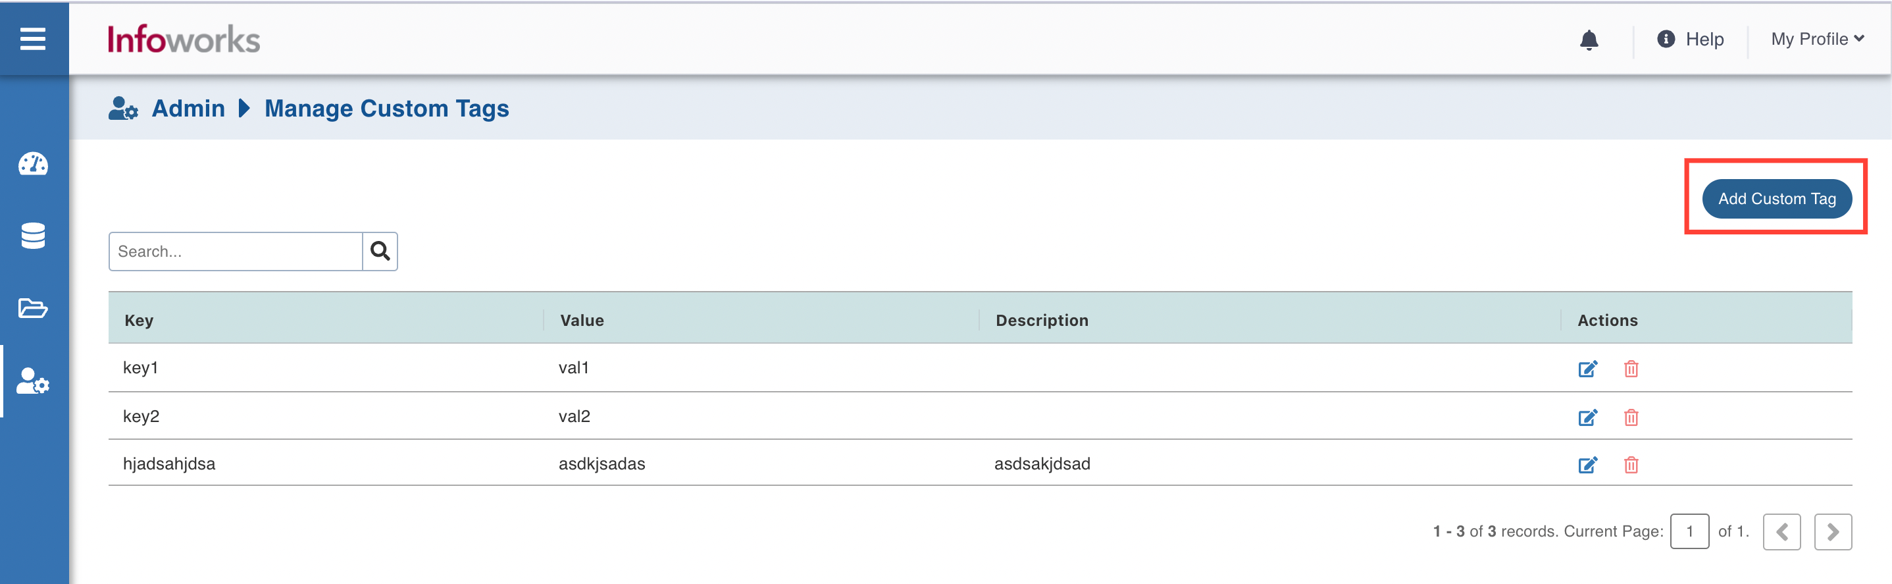Viewport: 1892px width, 584px height.
Task: Sort by the Description column header
Action: tap(1042, 320)
